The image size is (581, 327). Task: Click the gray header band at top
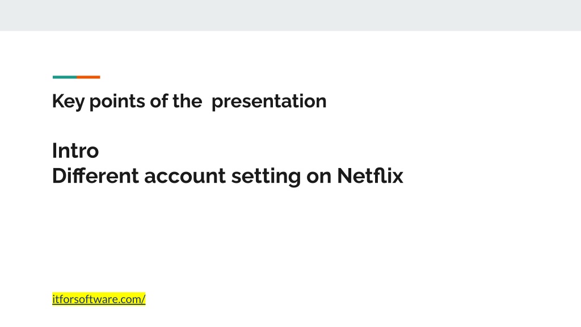[x=290, y=15]
